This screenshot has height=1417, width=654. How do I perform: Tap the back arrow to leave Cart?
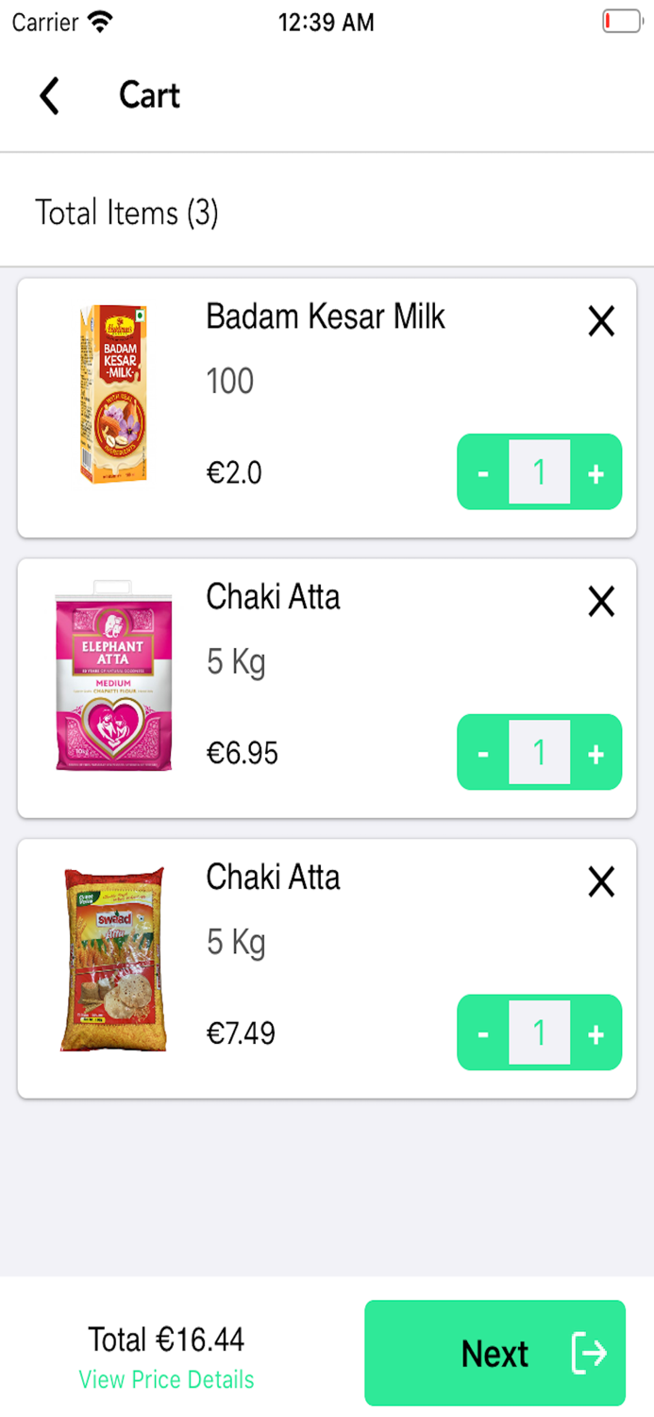(49, 95)
